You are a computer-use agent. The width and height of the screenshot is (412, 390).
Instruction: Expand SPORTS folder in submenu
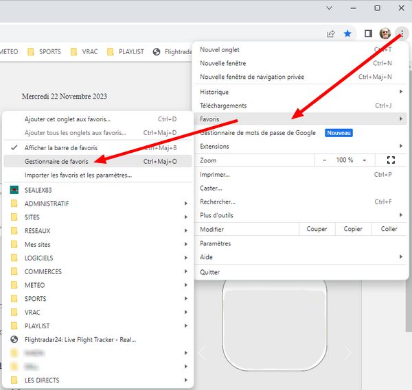click(x=98, y=299)
